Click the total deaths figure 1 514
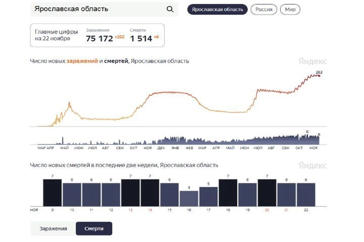Screen dimensions: 364x242 (x=141, y=39)
